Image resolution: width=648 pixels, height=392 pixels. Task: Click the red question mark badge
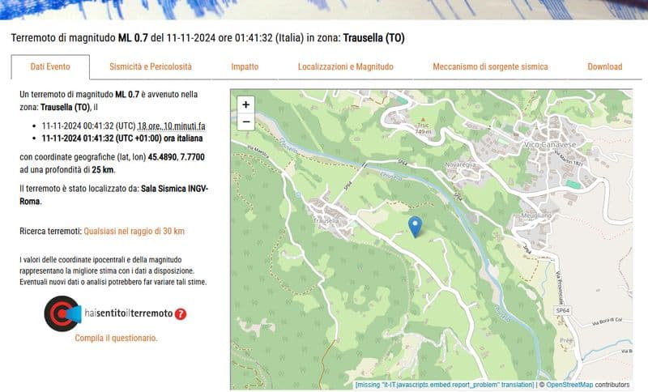[181, 314]
